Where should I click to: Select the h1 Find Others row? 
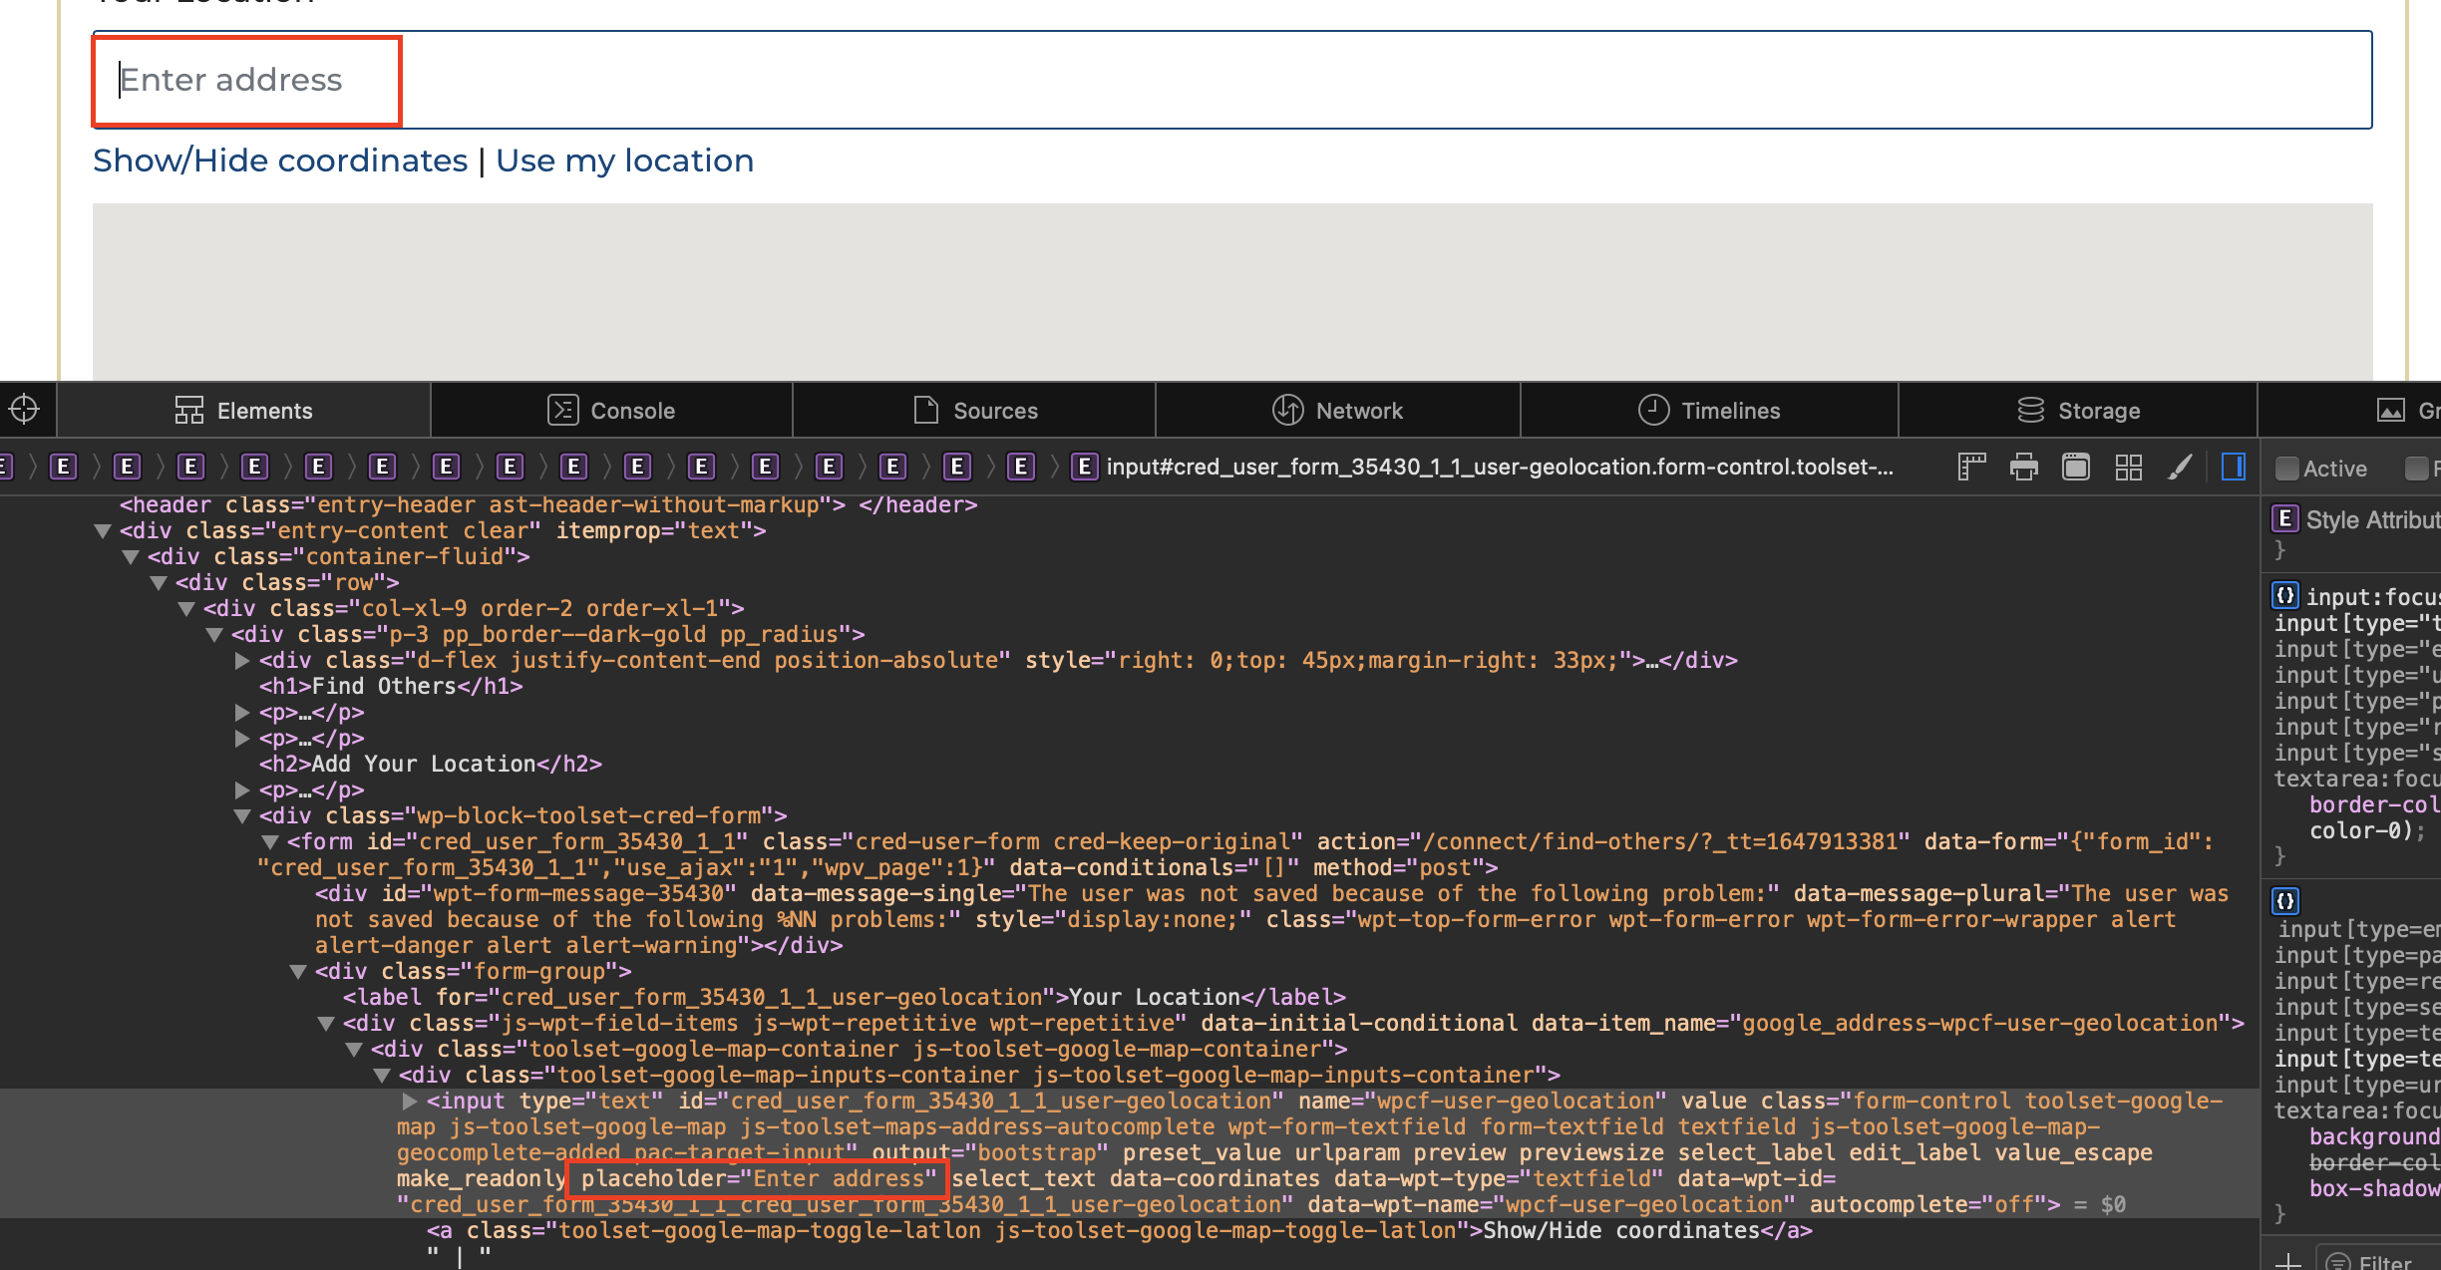pyautogui.click(x=391, y=686)
